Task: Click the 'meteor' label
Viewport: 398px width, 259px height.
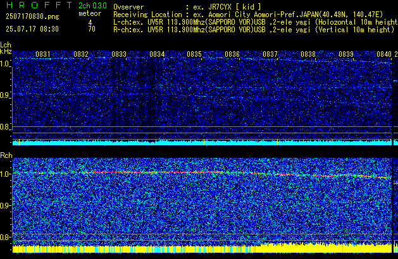Action: point(90,13)
